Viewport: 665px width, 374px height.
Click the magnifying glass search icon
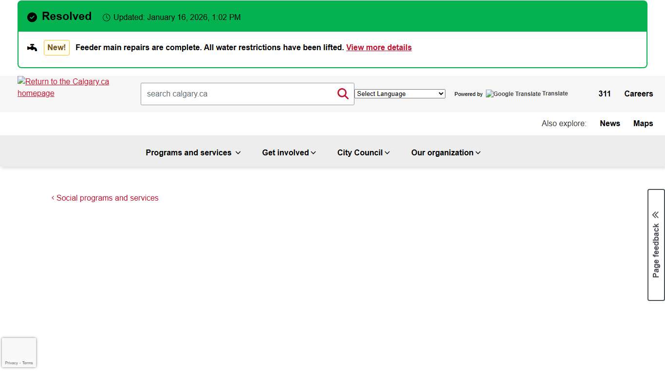[x=343, y=94]
